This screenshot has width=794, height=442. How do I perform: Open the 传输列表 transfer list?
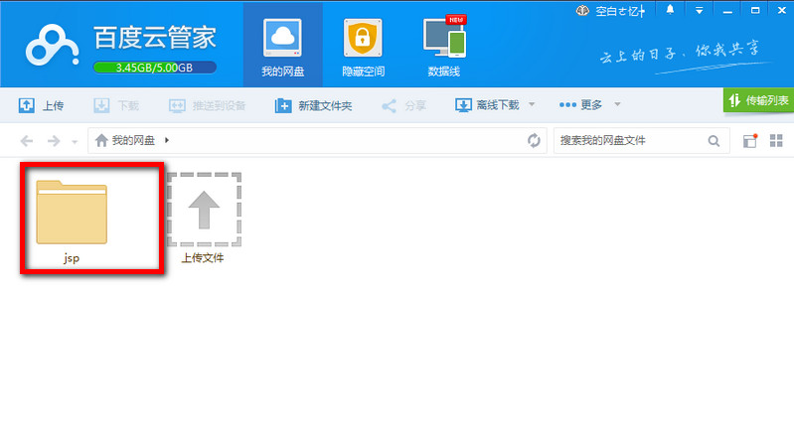[759, 101]
